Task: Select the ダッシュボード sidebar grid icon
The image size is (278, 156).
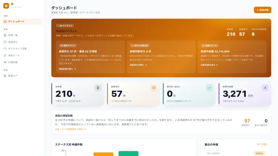Action: pos(5,22)
